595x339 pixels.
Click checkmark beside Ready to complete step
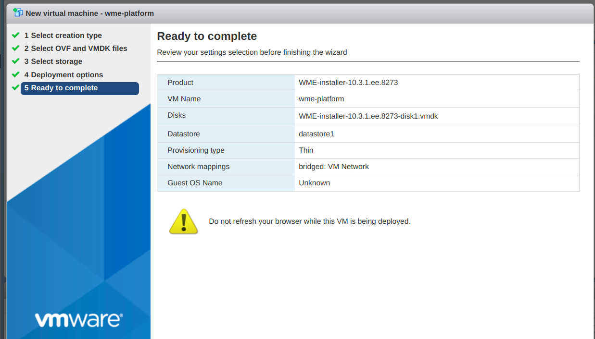[x=15, y=88]
